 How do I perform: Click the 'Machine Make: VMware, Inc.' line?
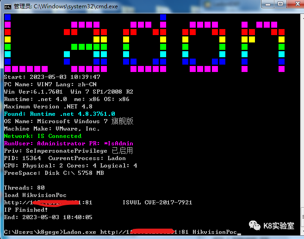click(52, 129)
